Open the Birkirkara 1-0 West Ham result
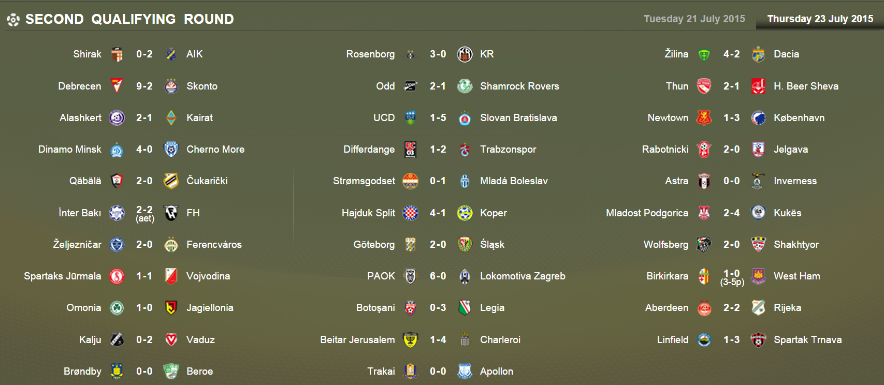 732,277
